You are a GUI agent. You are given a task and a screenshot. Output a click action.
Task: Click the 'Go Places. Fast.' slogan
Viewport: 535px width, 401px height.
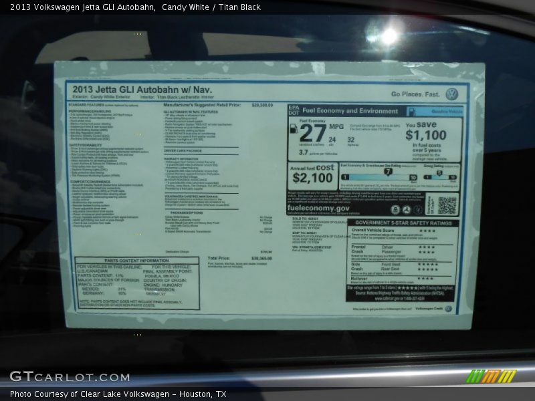pyautogui.click(x=415, y=94)
